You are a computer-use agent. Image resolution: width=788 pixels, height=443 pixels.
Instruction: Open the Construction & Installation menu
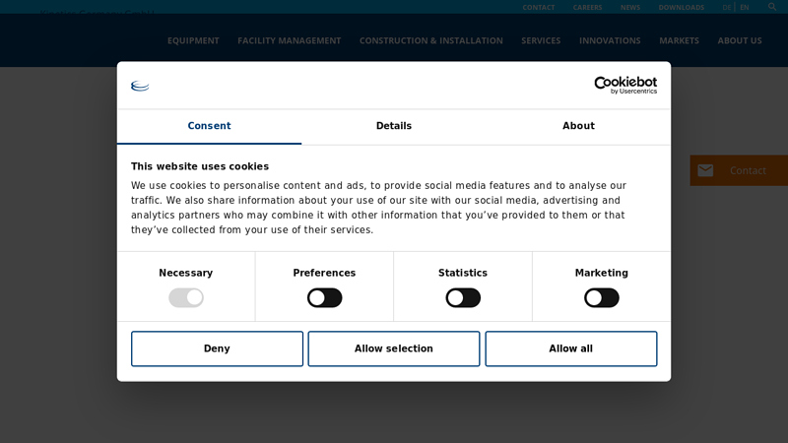431,40
